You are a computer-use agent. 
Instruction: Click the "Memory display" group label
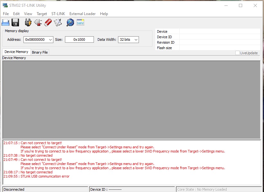click(x=17, y=31)
